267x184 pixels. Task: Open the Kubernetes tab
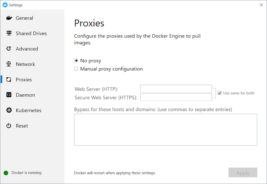point(29,110)
